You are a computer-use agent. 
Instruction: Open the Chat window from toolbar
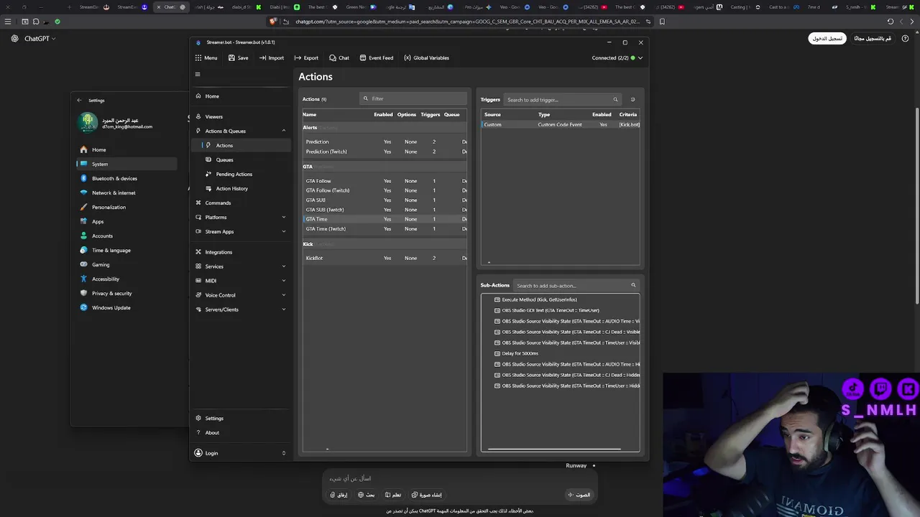(x=339, y=58)
